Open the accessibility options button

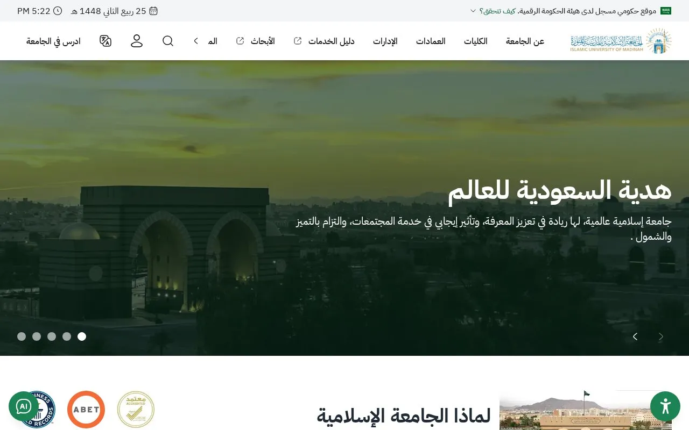(x=665, y=406)
